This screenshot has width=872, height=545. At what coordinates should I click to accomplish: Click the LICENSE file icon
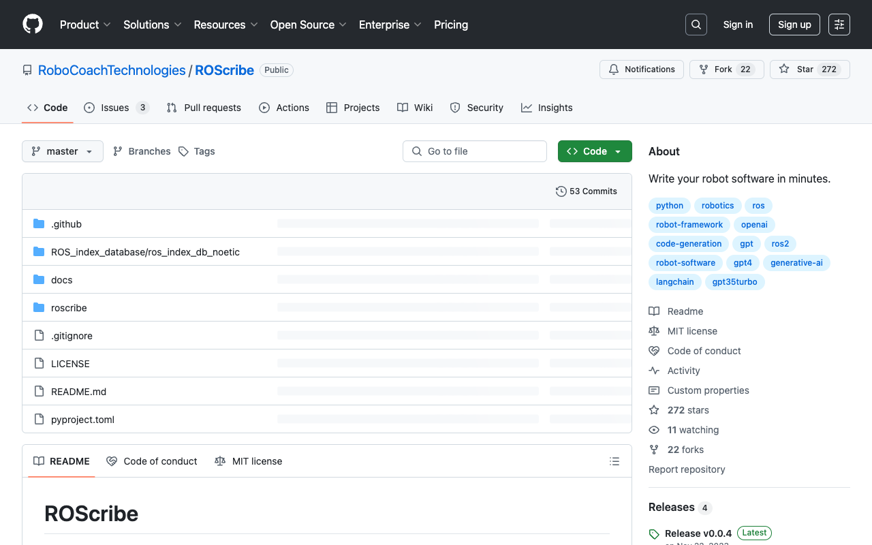click(x=39, y=364)
